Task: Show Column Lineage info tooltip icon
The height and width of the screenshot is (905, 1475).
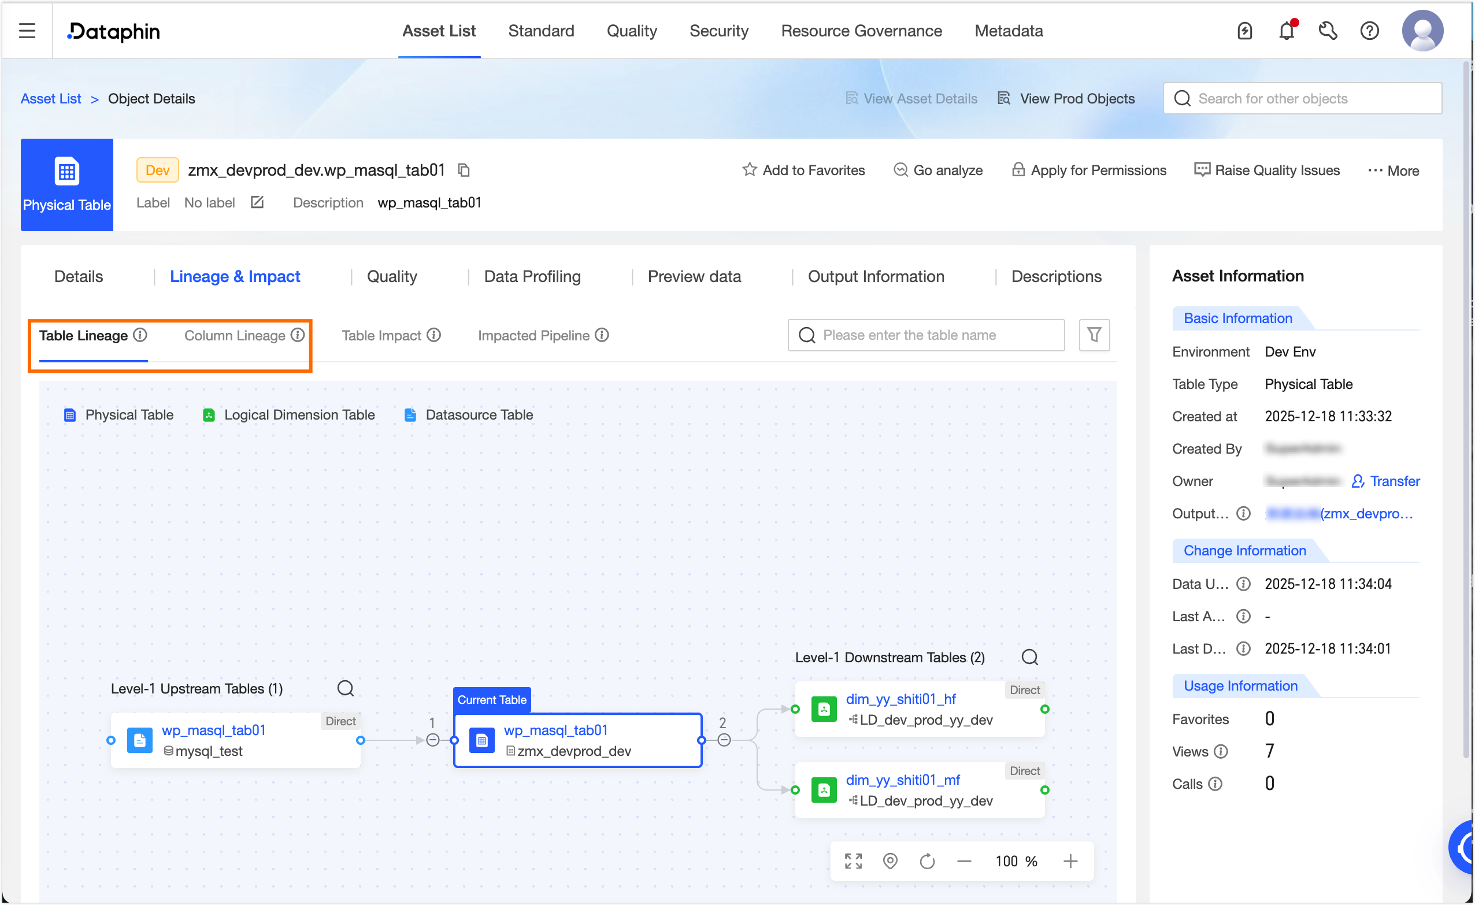Action: click(298, 335)
